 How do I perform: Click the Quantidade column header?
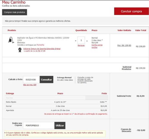pyautogui.click(x=81, y=30)
